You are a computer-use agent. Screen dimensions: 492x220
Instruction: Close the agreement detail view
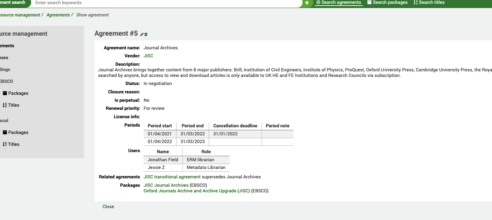coord(108,206)
